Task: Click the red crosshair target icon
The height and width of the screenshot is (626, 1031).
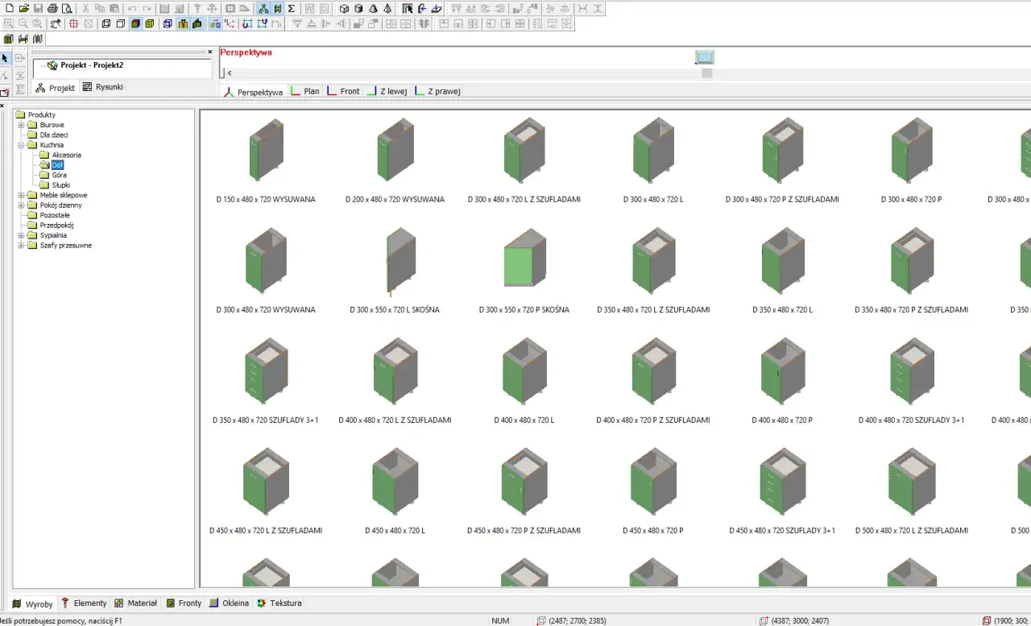Action: click(x=73, y=23)
